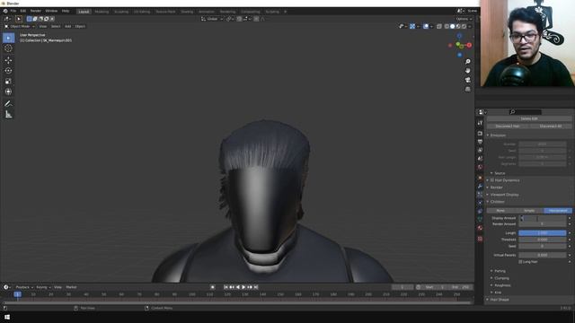The height and width of the screenshot is (323, 575).
Task: Select the Cursor tool in left toolbar
Action: (x=8, y=48)
